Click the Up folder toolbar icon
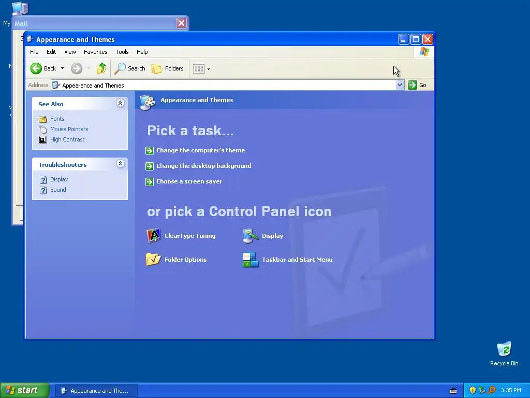The image size is (530, 398). [x=101, y=68]
